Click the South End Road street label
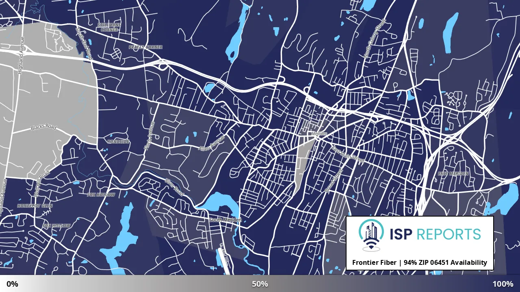 [x=84, y=43]
